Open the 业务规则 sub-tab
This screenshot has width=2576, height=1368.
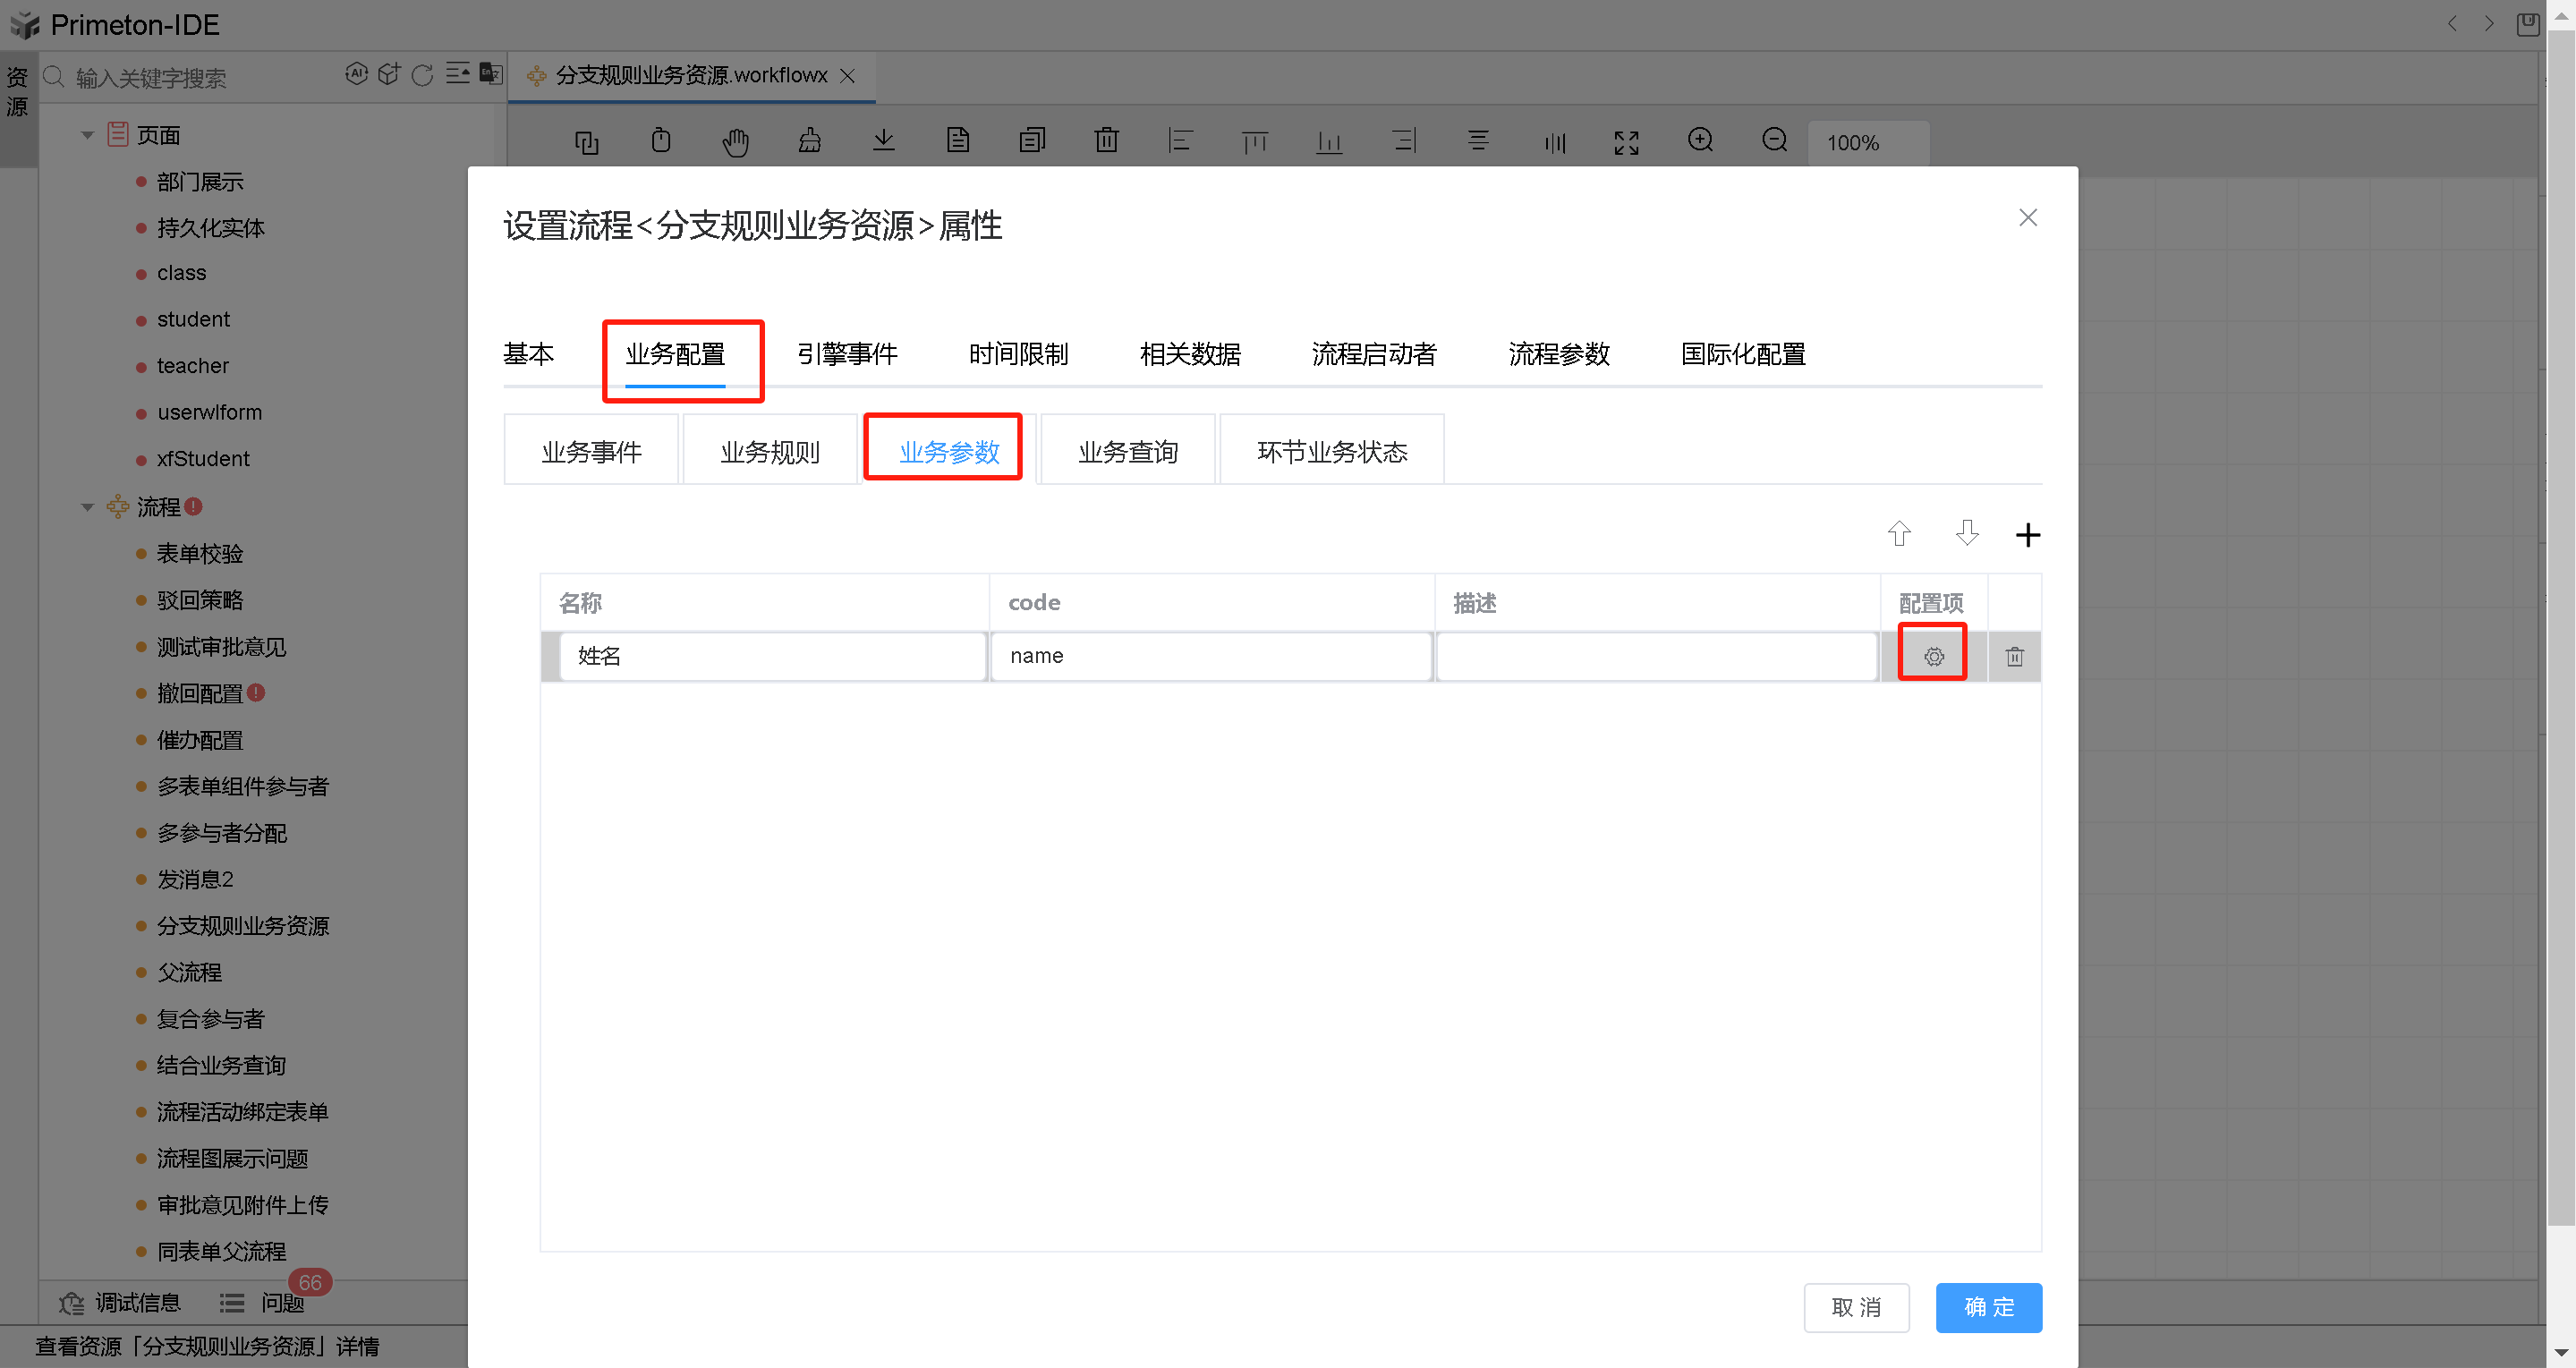click(769, 452)
